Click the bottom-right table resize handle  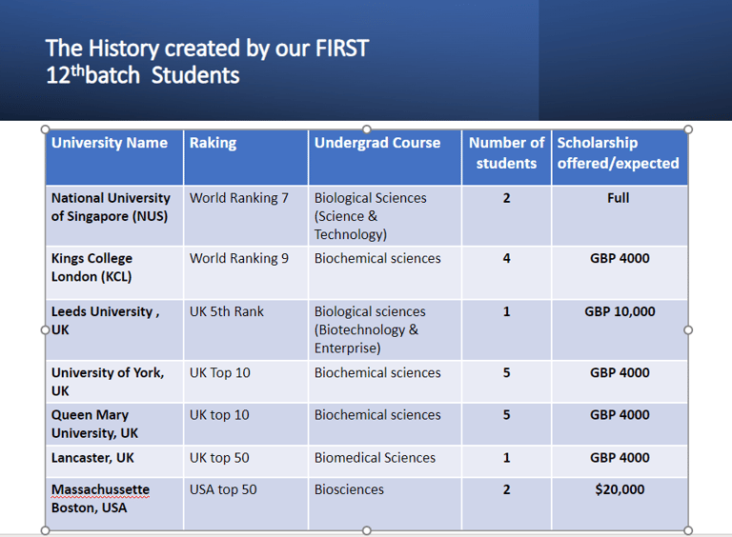click(x=688, y=530)
